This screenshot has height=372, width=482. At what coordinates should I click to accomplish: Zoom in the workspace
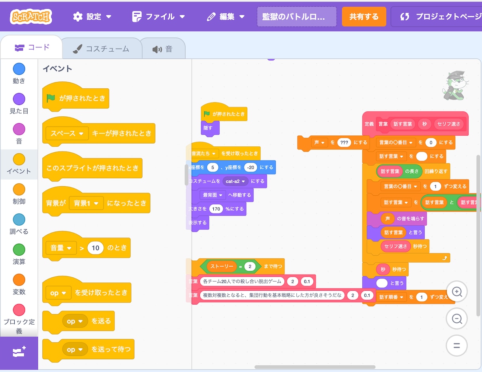(x=457, y=292)
